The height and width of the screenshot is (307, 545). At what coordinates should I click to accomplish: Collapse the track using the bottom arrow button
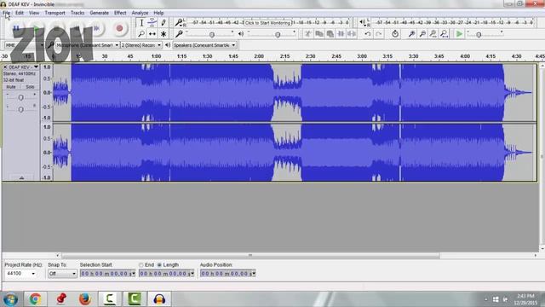point(21,178)
